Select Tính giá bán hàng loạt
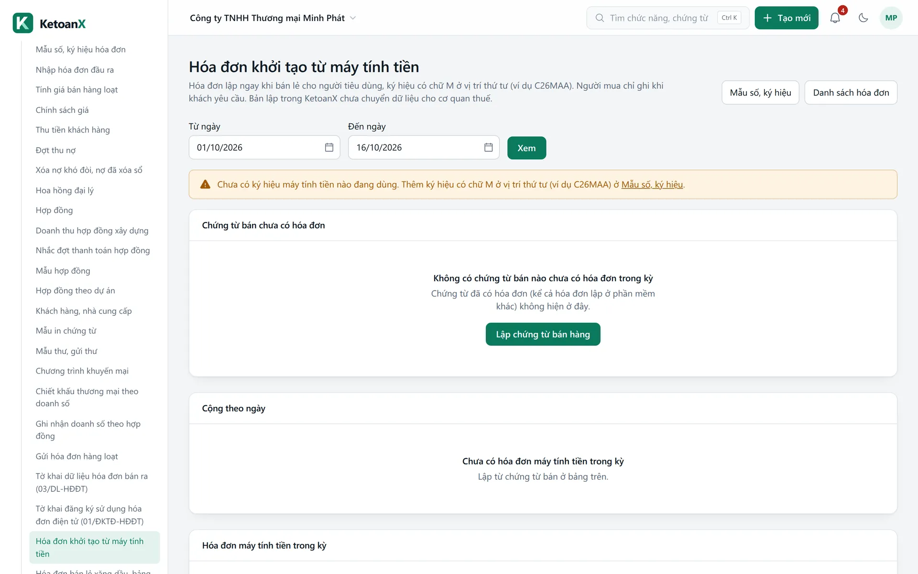 click(95, 90)
